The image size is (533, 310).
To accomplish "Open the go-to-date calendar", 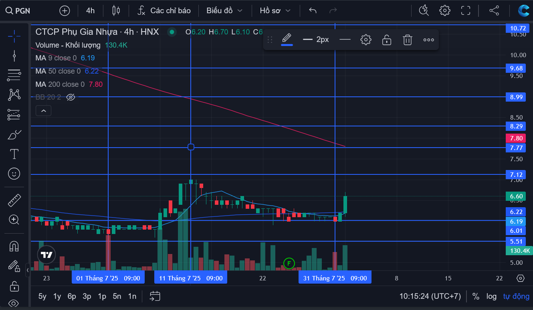I will [x=155, y=296].
